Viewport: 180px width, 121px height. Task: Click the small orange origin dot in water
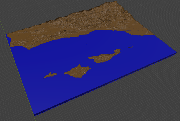(x=86, y=44)
